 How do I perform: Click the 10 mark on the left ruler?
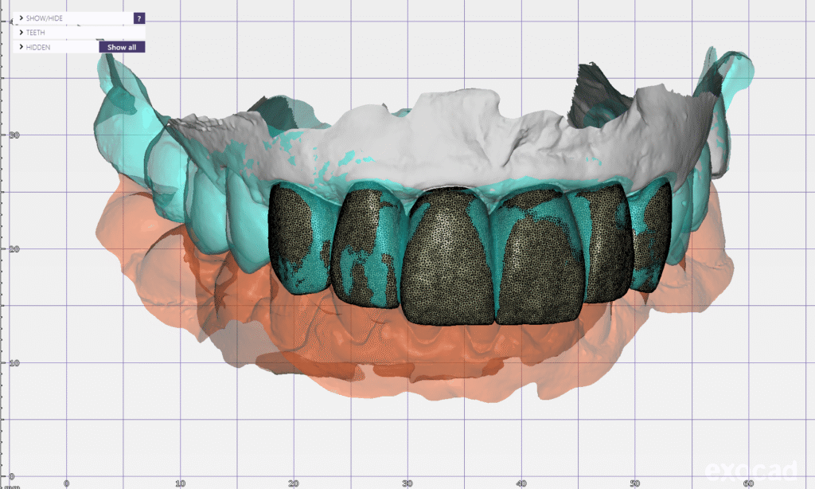(x=14, y=362)
